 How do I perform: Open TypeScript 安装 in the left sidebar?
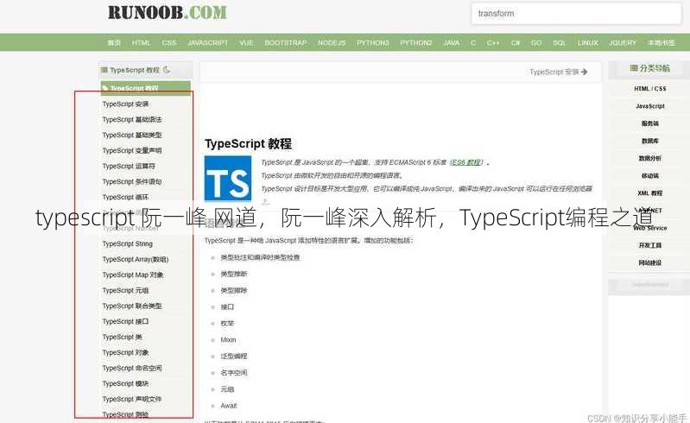coord(125,104)
